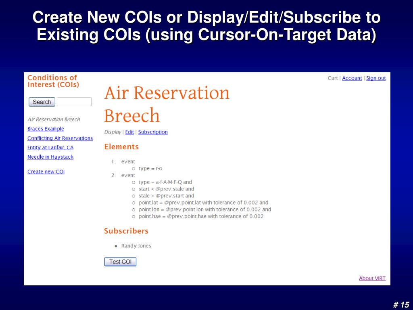Viewport: 413px width, 310px height.
Task: Click the Elements section heading
Action: [121, 147]
